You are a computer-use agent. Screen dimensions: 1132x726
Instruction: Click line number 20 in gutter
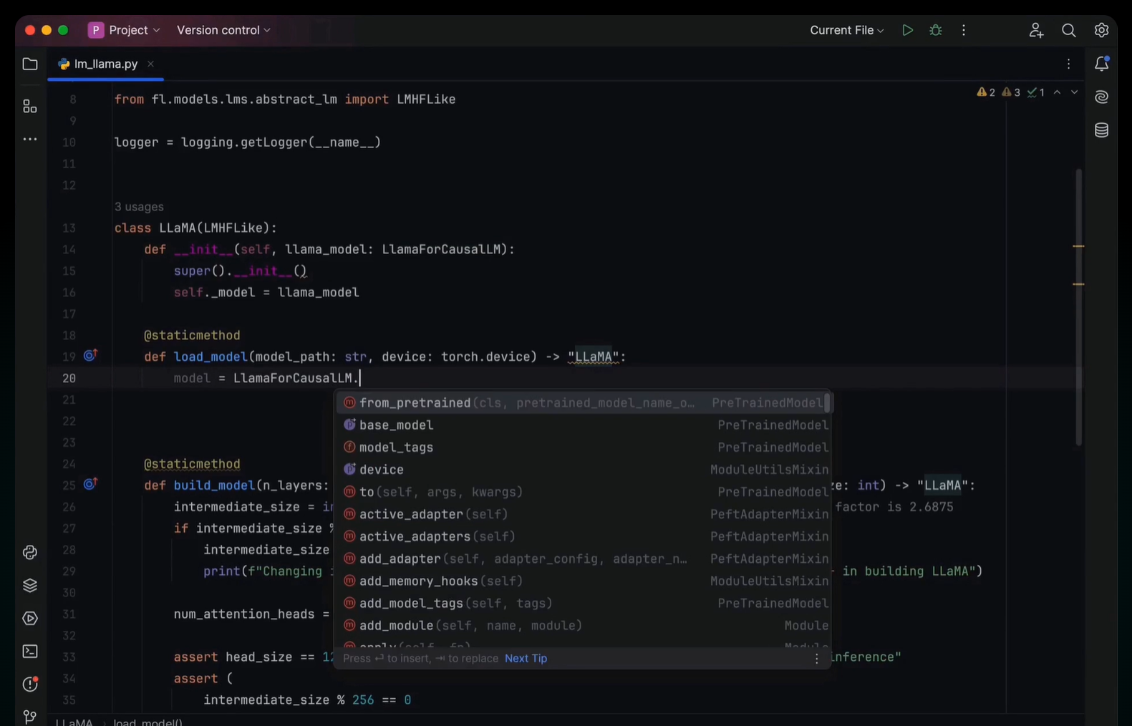pos(69,378)
